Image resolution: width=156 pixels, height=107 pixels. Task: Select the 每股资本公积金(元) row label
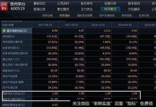click(x=14, y=93)
